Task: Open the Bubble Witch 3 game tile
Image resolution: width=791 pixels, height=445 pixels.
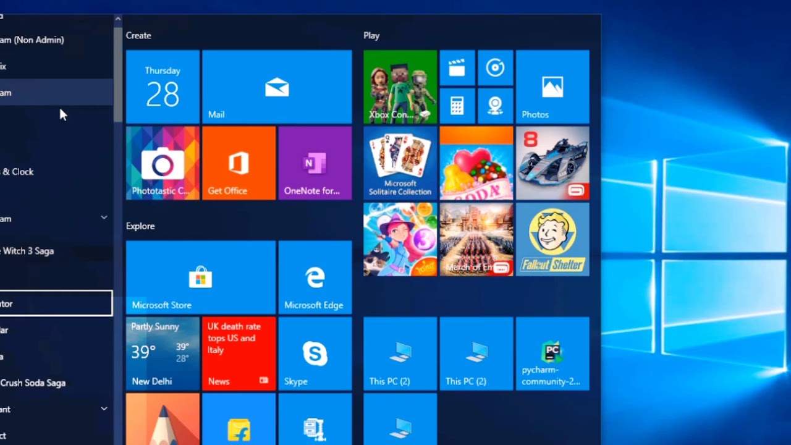Action: pyautogui.click(x=400, y=239)
